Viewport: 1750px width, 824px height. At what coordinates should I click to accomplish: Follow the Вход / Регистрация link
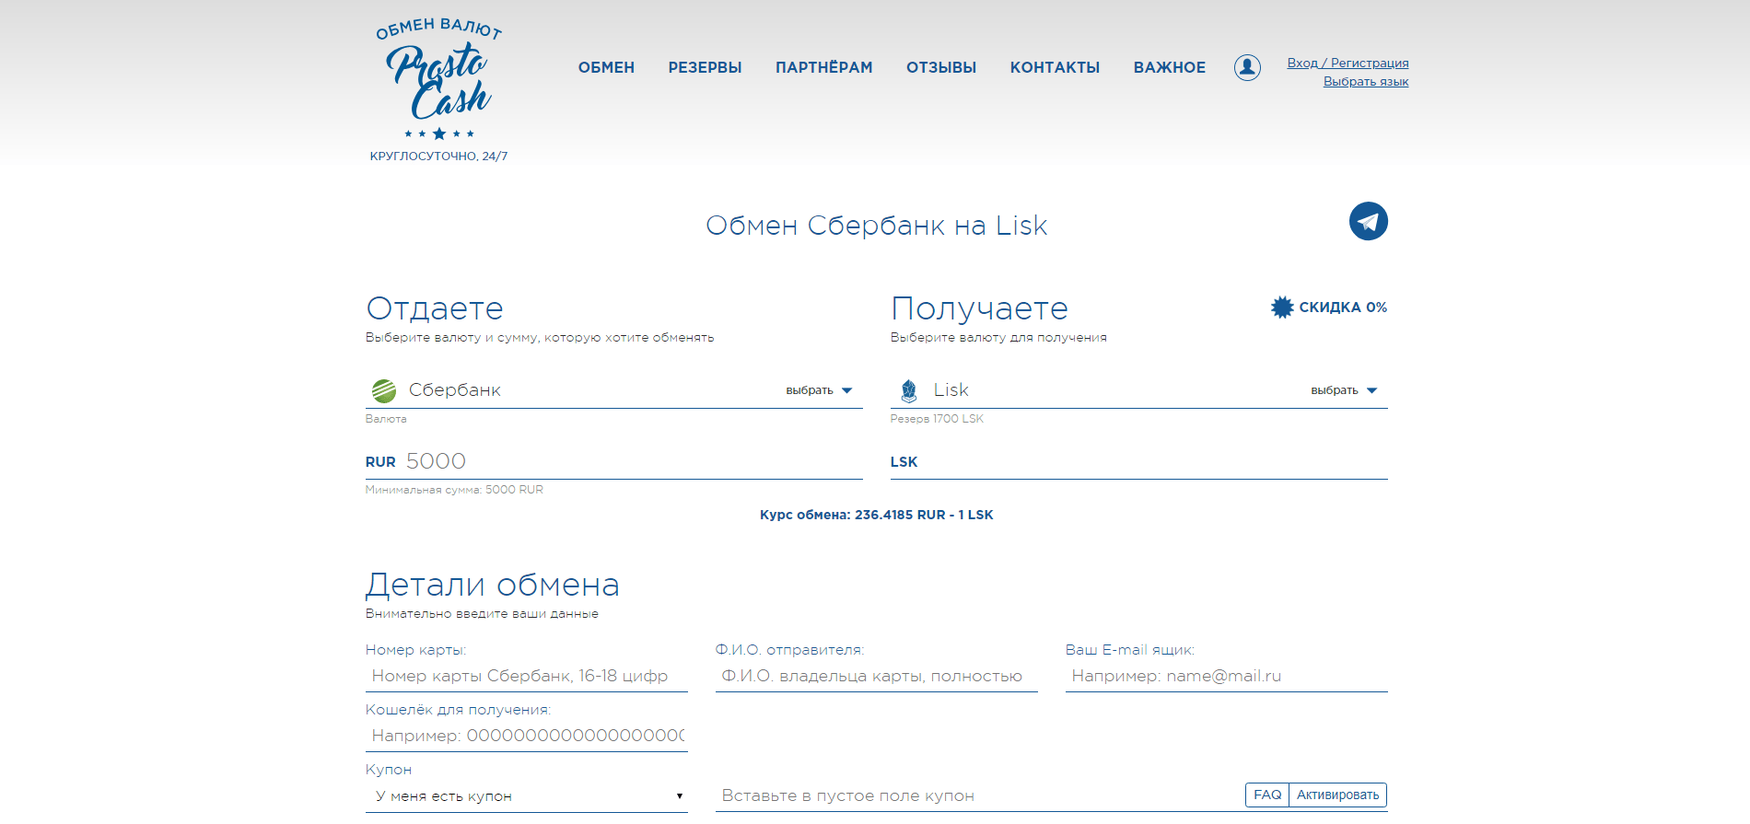[1347, 63]
